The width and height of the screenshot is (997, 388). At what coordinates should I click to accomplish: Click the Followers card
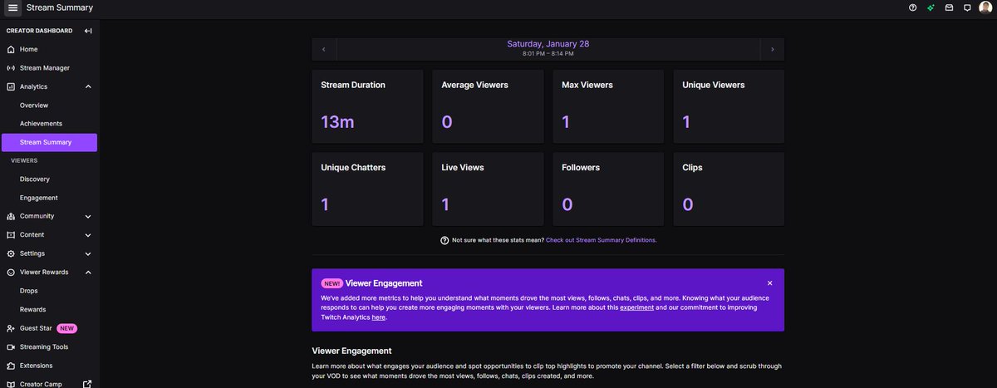(x=608, y=189)
